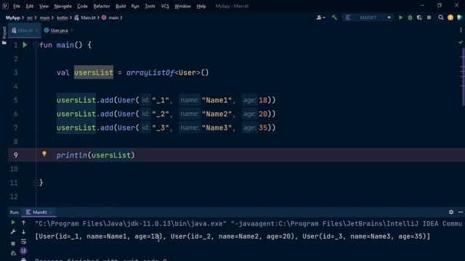Open the Refactor menu

[x=102, y=6]
